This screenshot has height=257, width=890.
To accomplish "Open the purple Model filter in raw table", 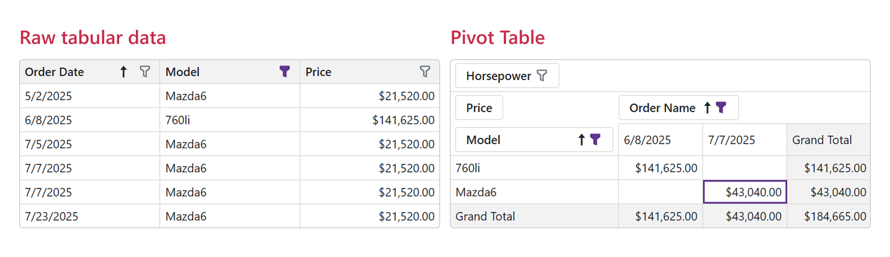I will coord(285,72).
